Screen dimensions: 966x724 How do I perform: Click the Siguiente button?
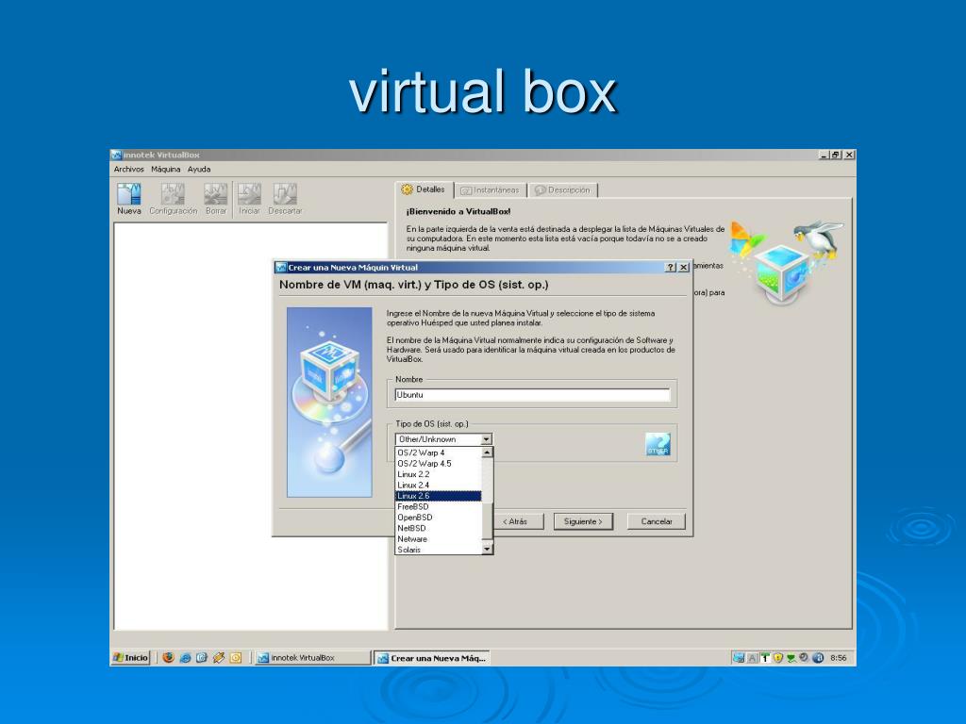pyautogui.click(x=583, y=521)
